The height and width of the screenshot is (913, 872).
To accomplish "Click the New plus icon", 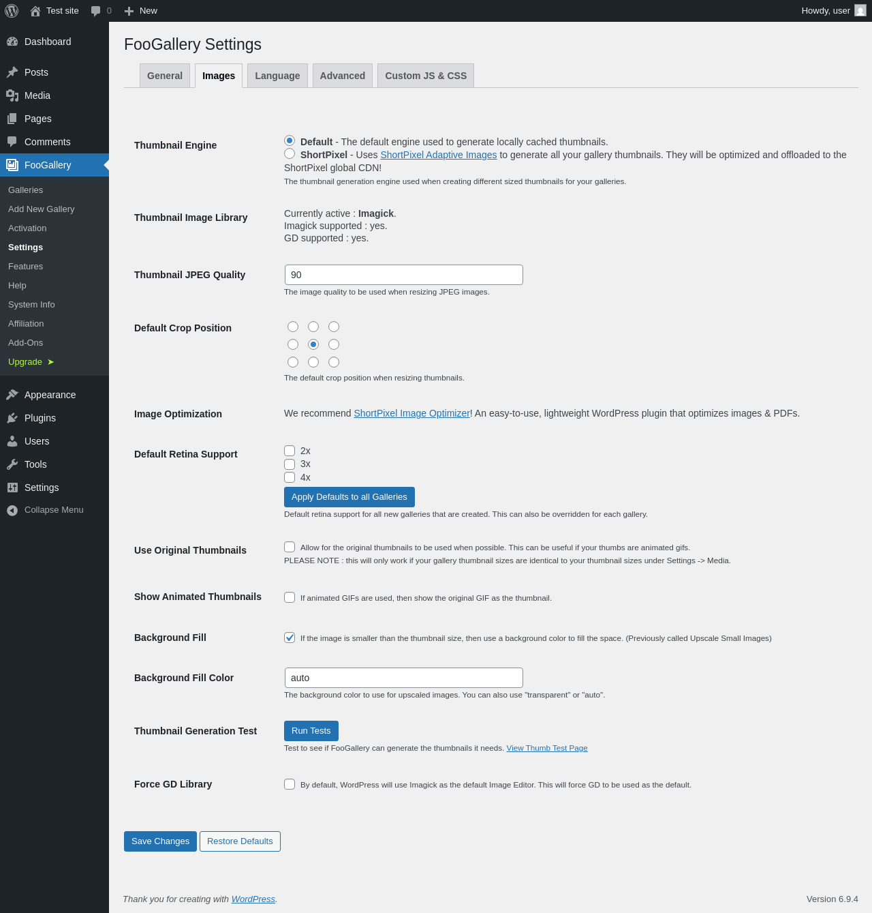I will tap(129, 11).
